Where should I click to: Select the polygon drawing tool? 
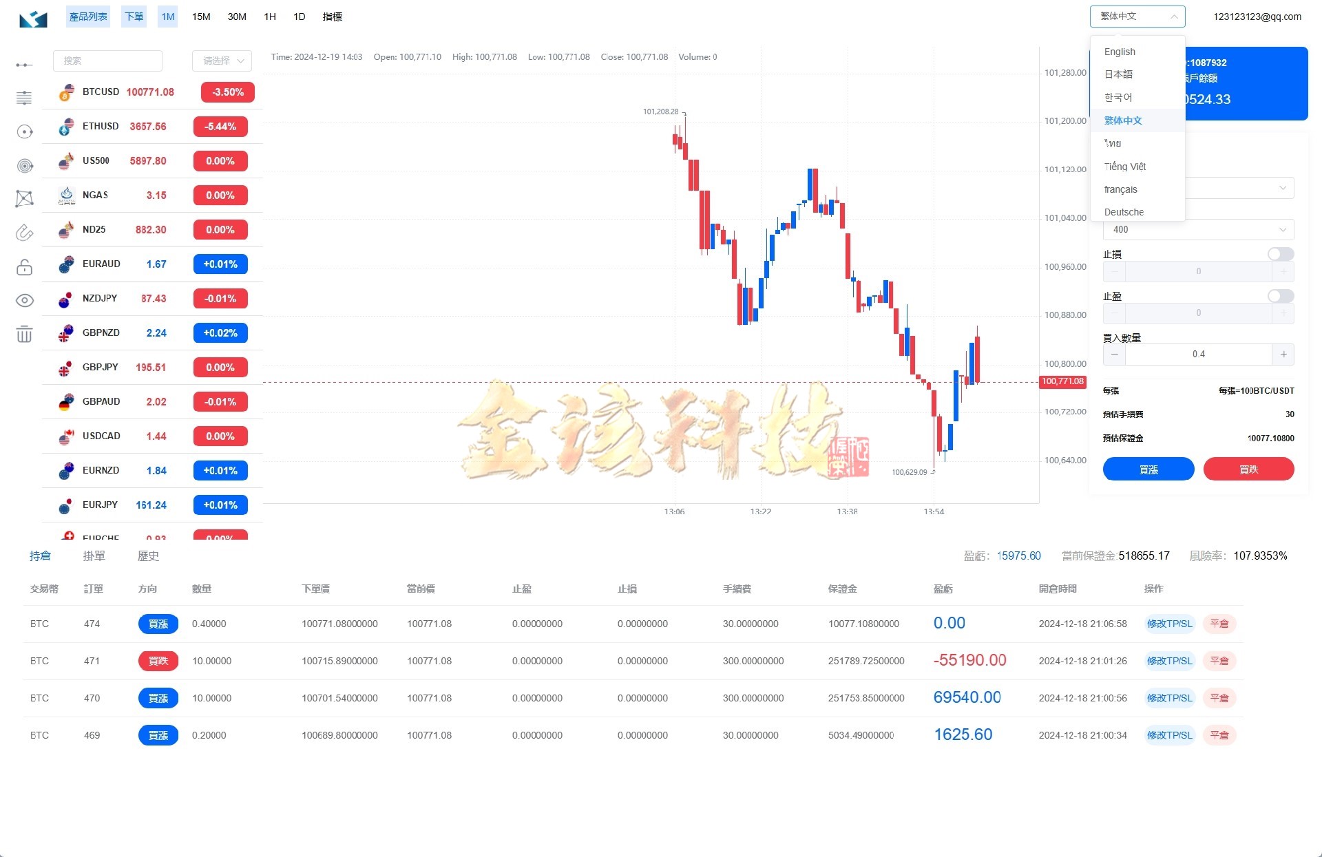pyautogui.click(x=24, y=199)
